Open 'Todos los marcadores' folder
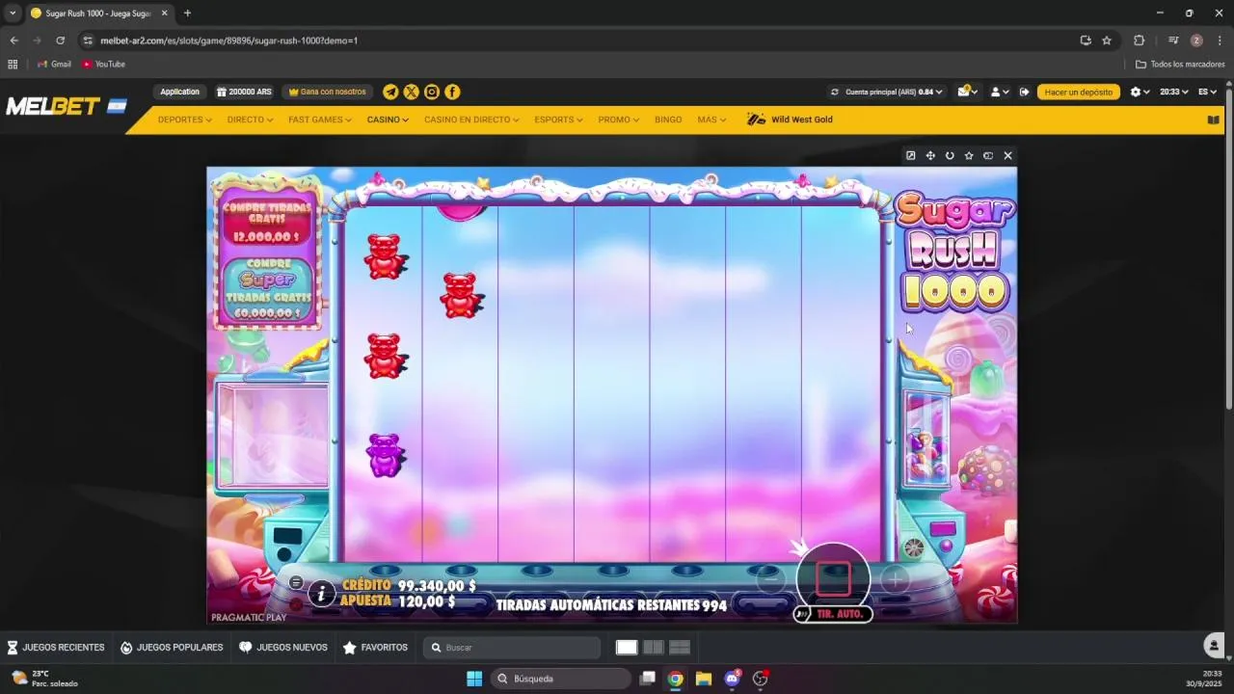Viewport: 1234px width, 694px height. point(1180,64)
